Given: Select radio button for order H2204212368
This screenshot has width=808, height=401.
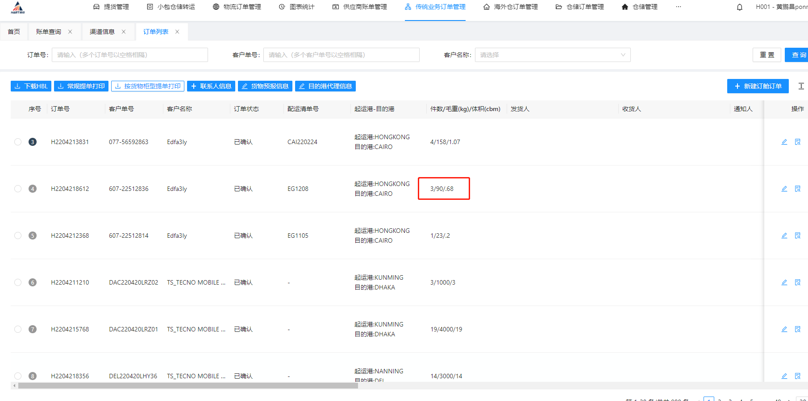Looking at the screenshot, I should (x=18, y=236).
